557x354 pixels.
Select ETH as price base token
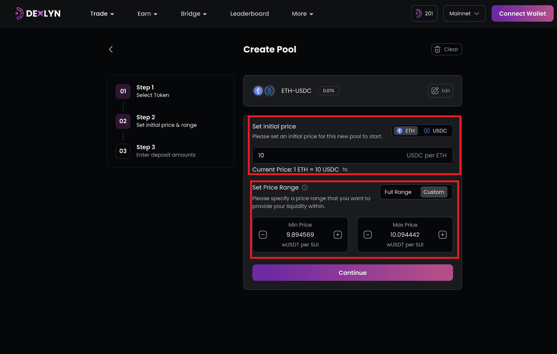click(406, 131)
